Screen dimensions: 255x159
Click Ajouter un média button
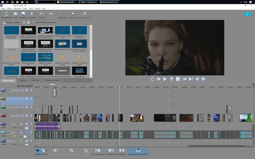(12, 23)
